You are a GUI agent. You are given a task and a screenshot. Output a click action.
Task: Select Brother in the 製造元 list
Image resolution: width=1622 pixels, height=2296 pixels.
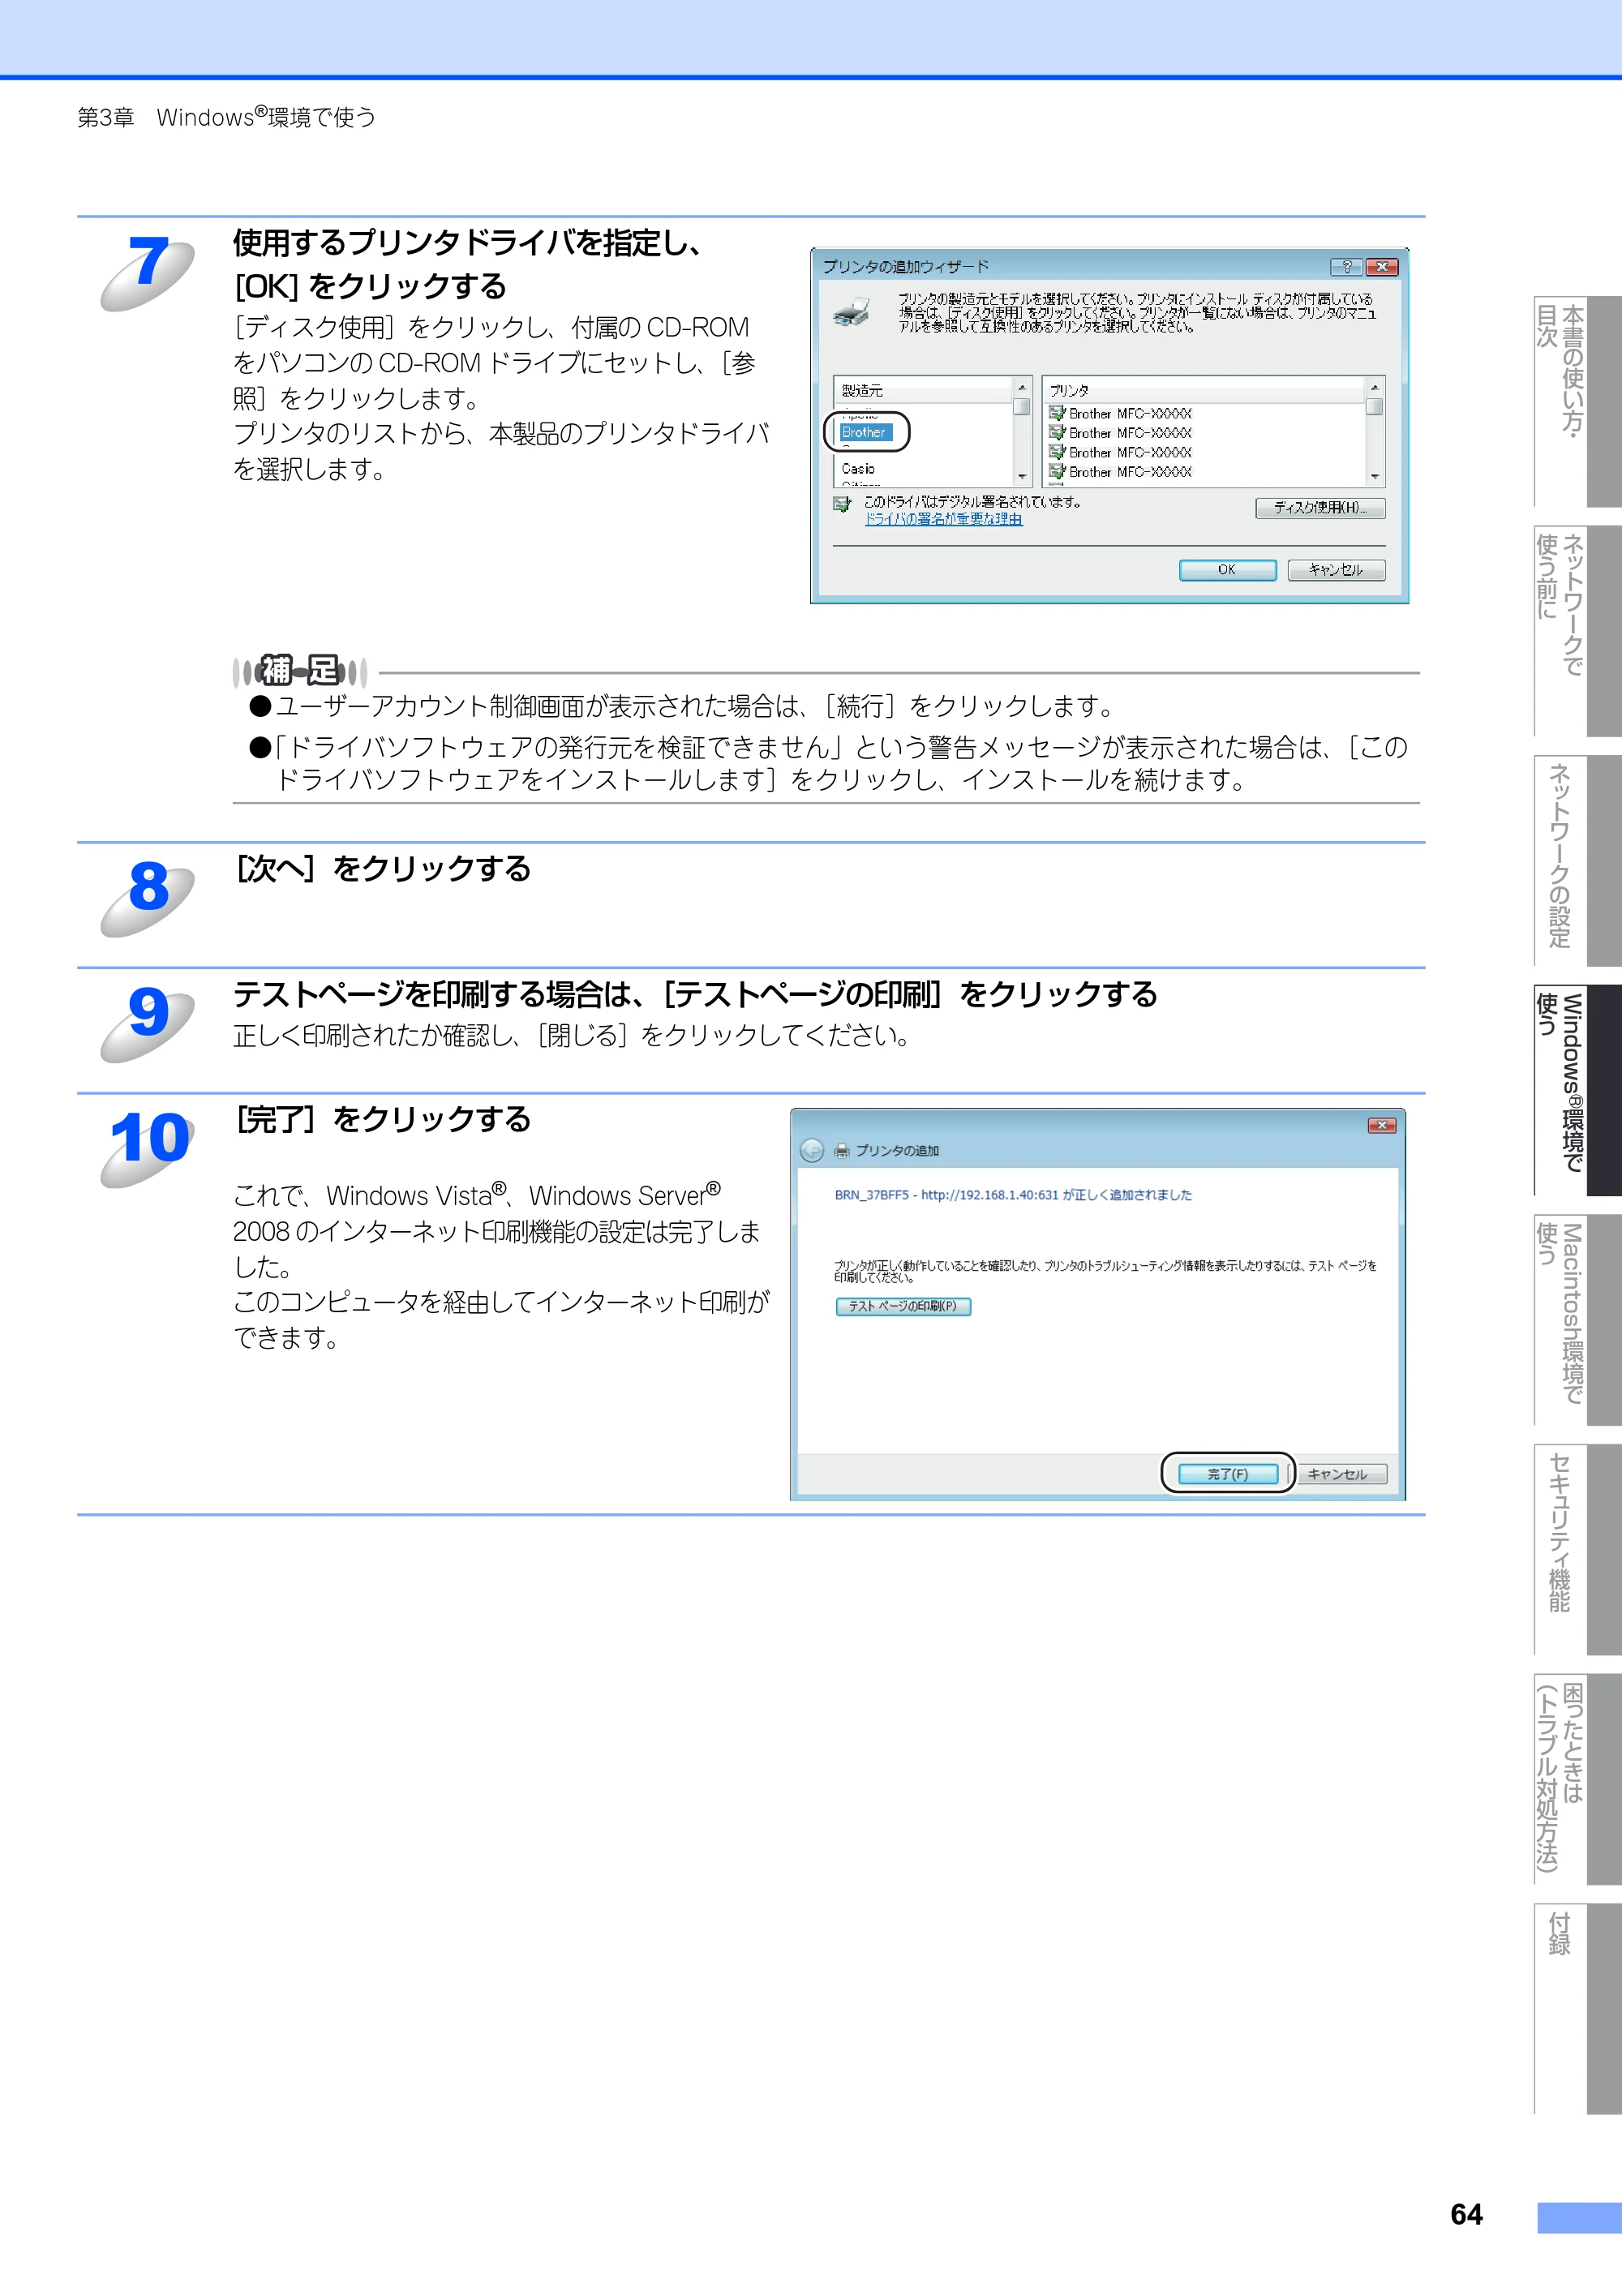point(864,432)
